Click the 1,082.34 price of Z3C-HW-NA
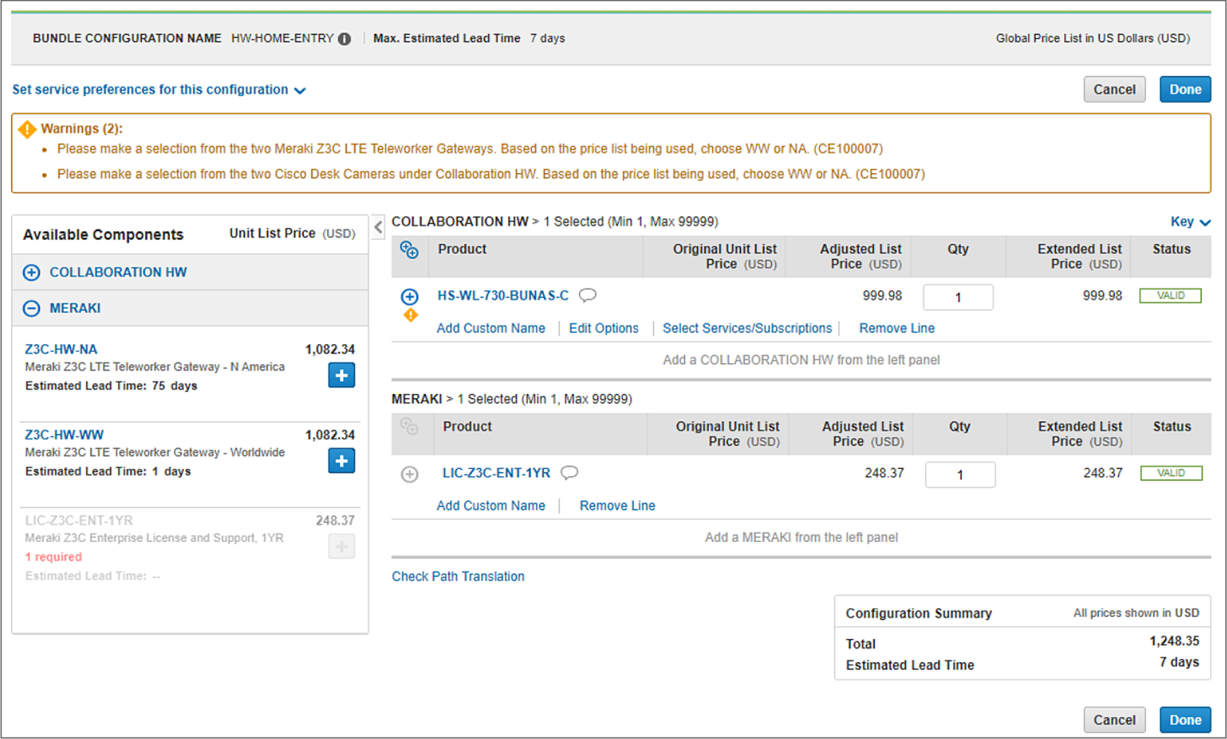 (330, 349)
